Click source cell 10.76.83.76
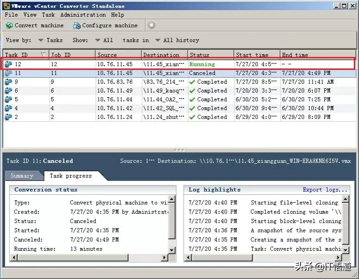The width and height of the screenshot is (359, 279). click(x=115, y=82)
